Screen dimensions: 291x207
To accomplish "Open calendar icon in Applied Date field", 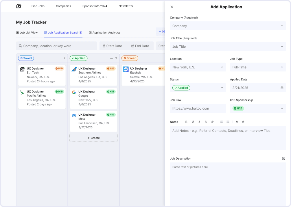I will point(282,88).
